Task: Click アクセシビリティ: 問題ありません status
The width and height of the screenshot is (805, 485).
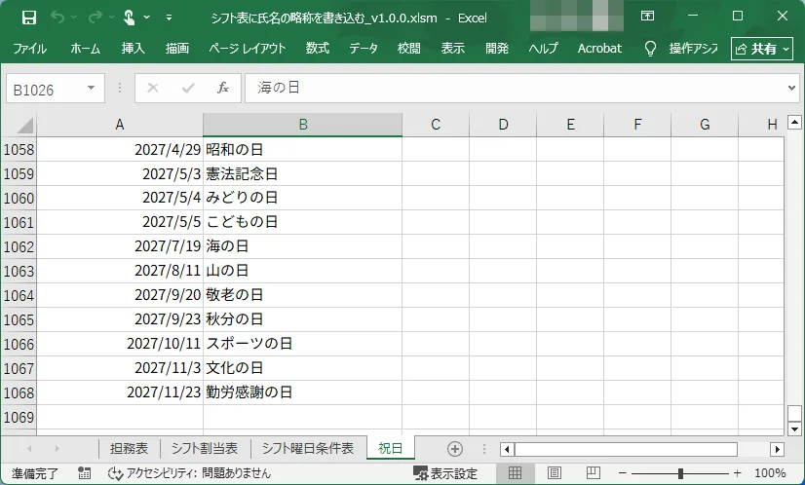Action: pyautogui.click(x=189, y=472)
